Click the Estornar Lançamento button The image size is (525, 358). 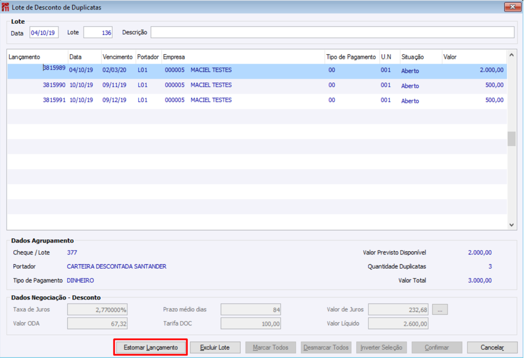150,348
